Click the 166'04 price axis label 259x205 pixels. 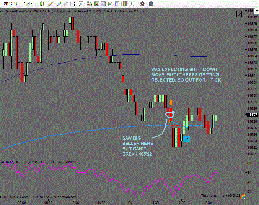click(252, 56)
